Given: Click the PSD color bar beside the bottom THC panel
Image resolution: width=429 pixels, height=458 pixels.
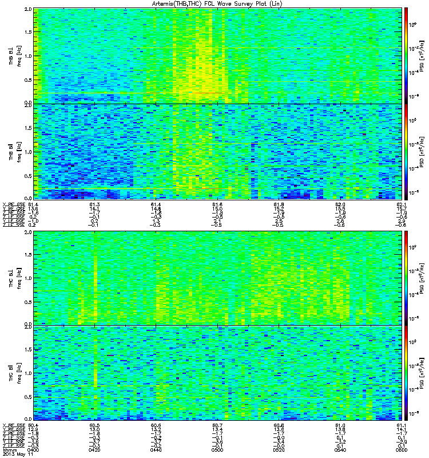Looking at the screenshot, I should (x=406, y=373).
